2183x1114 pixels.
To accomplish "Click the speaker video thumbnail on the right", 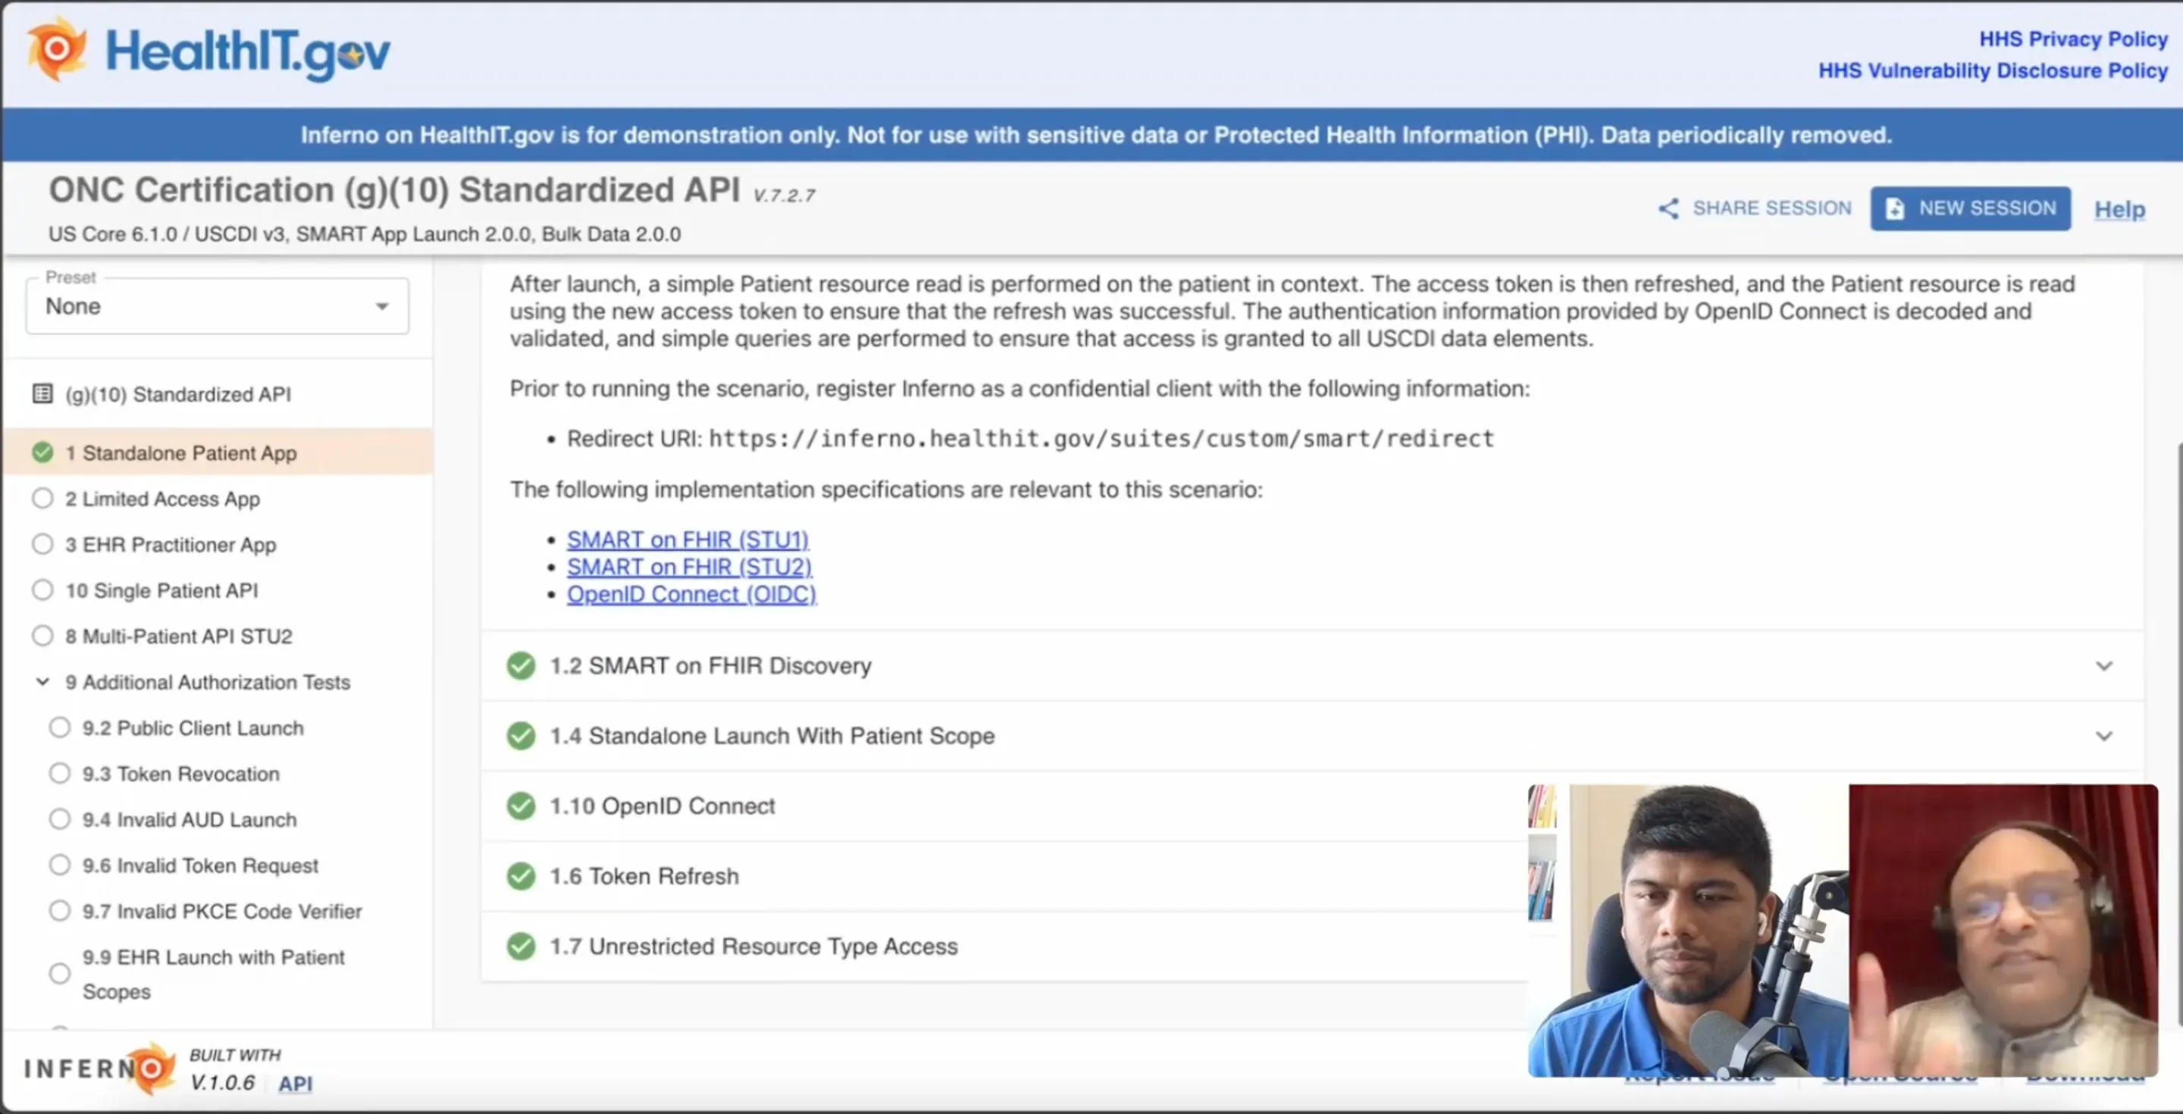I will pos(2003,929).
